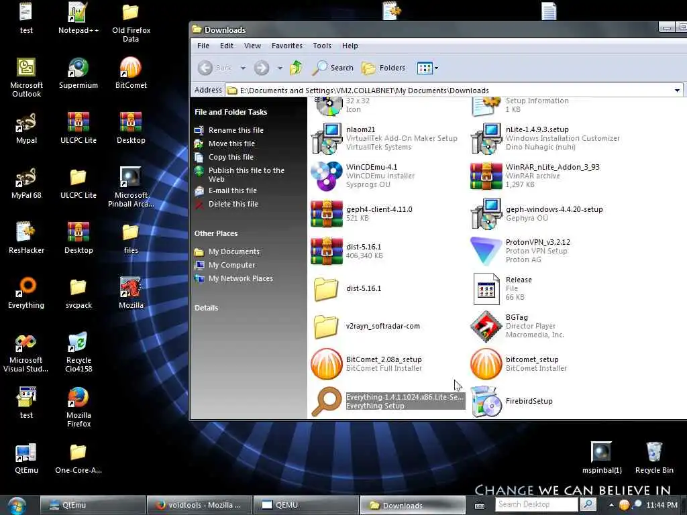Image resolution: width=687 pixels, height=515 pixels.
Task: Select FirebirdSetup installer file
Action: [x=512, y=401]
